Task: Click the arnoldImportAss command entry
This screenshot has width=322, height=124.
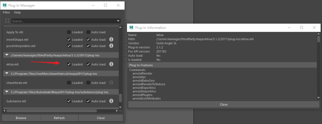Action: tap(144, 91)
